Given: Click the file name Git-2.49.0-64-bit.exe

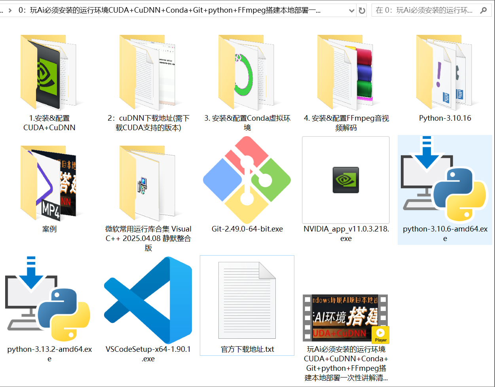Looking at the screenshot, I should point(247,229).
